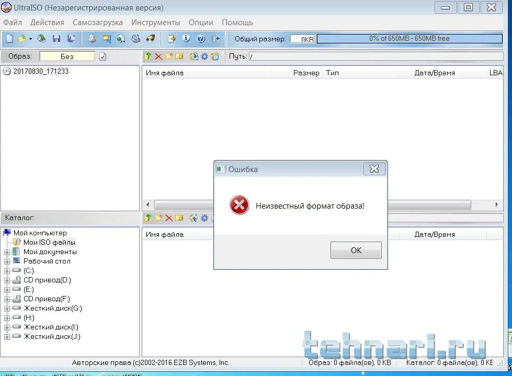This screenshot has height=376, width=512.
Task: Click OK in the Ошибка dialog
Action: (356, 250)
